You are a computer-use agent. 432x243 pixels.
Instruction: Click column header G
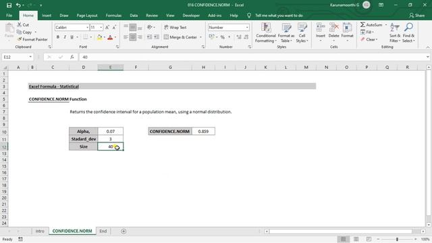tap(170, 67)
